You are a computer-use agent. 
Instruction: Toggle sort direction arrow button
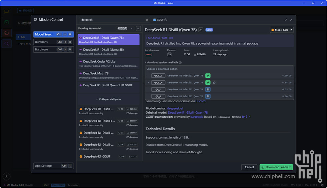[x=138, y=29]
